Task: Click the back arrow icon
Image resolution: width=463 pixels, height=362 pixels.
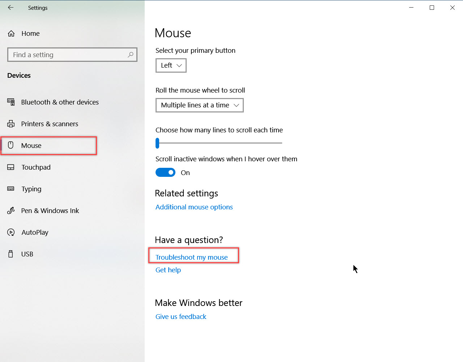Action: tap(11, 8)
